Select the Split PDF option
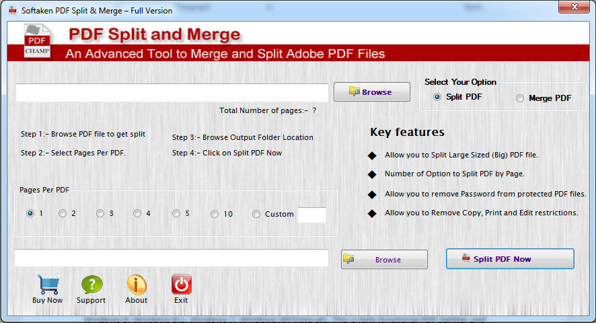The width and height of the screenshot is (596, 323). point(437,97)
